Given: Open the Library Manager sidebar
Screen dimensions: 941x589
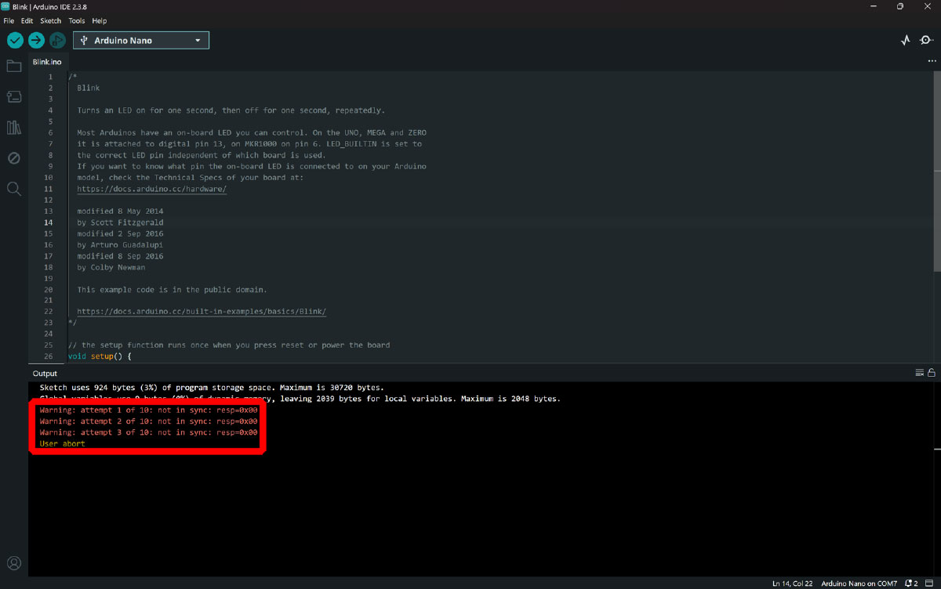Looking at the screenshot, I should [13, 127].
